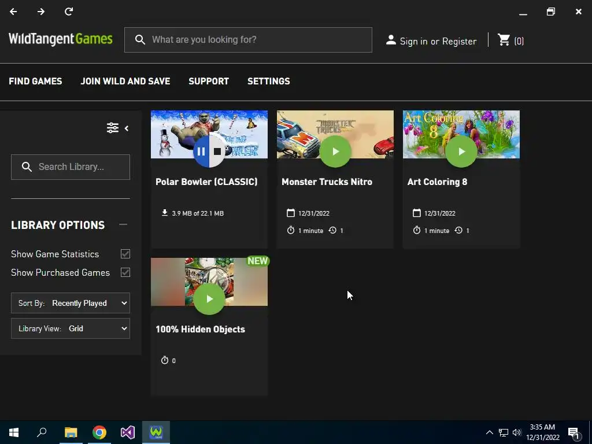Viewport: 592px width, 444px height.
Task: Open the volume control in tray
Action: pyautogui.click(x=517, y=432)
